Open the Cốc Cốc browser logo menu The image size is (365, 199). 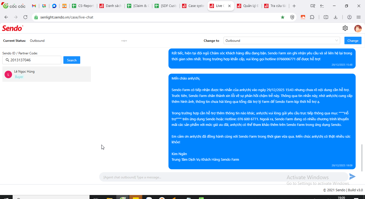coord(14,6)
